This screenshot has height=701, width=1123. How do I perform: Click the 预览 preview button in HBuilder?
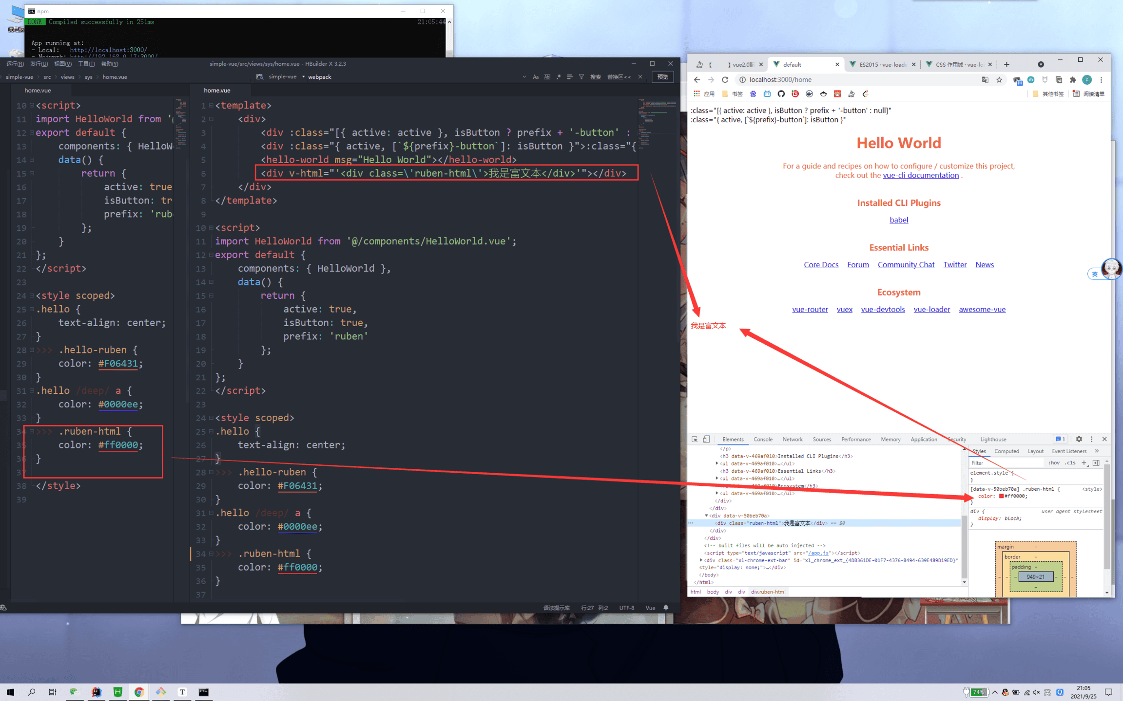click(x=663, y=77)
